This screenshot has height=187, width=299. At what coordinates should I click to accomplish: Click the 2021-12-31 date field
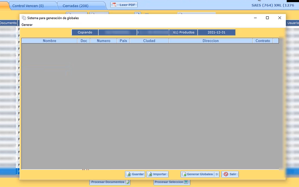tap(216, 32)
